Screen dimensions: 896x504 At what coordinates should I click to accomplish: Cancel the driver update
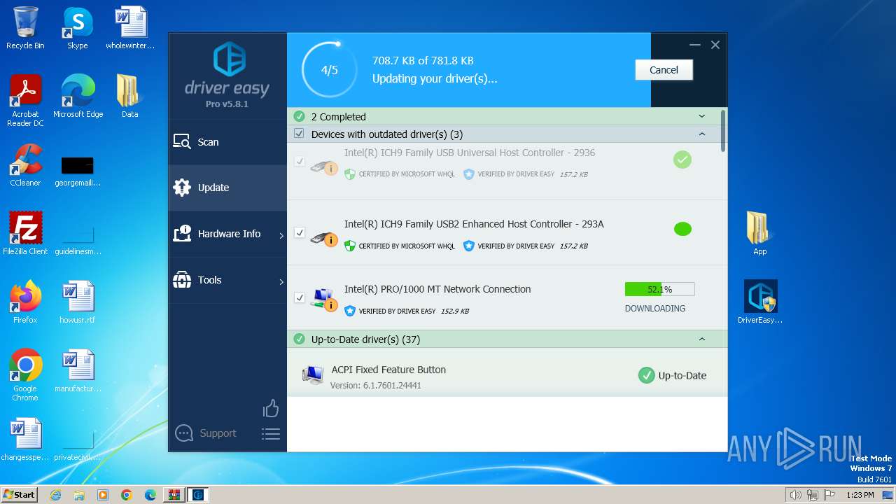click(664, 70)
